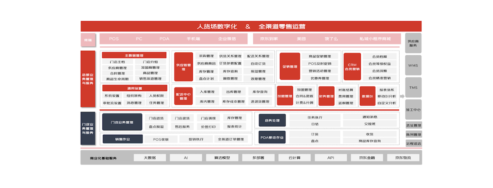Click the 采购管理 item

point(206,56)
